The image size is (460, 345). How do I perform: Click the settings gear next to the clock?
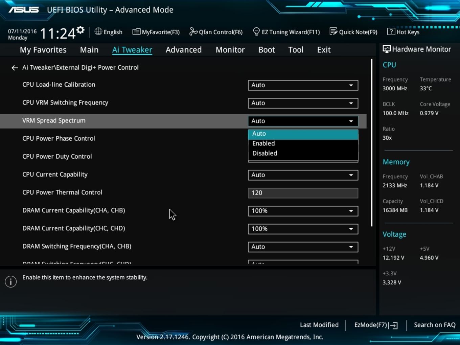click(x=80, y=30)
